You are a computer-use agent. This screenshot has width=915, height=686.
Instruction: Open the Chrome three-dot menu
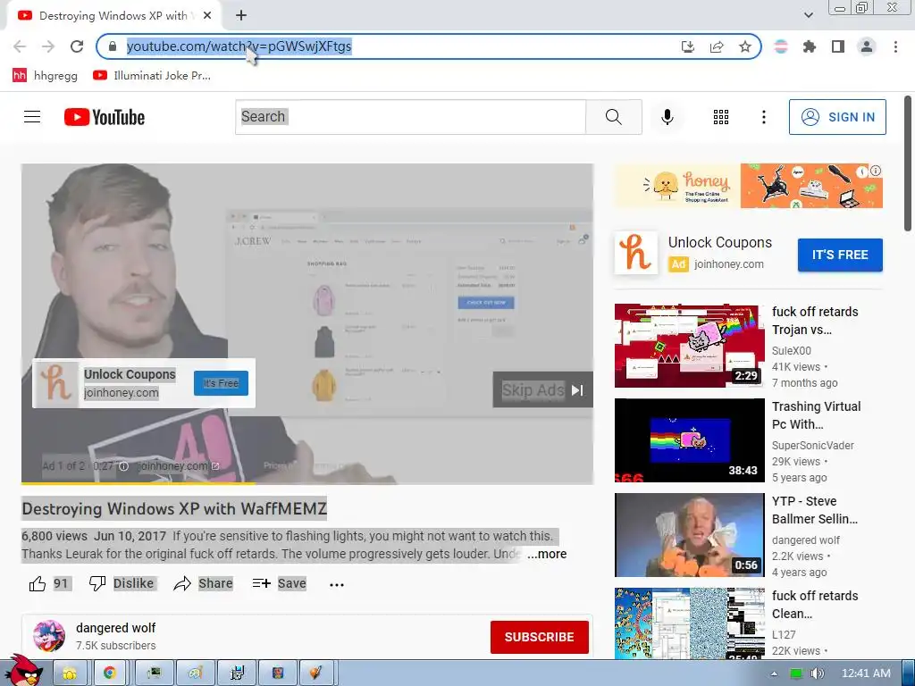coord(895,46)
